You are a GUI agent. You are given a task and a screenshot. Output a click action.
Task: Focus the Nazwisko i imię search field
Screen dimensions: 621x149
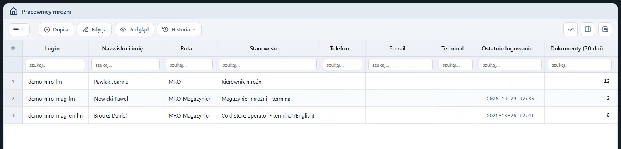pos(125,65)
